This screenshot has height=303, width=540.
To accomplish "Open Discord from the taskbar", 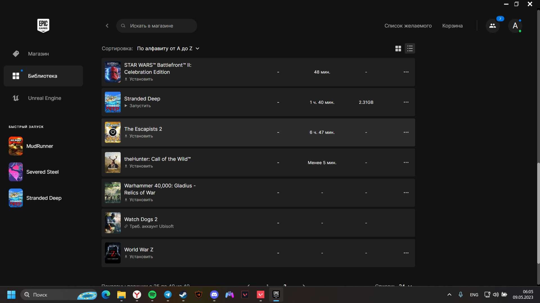I will [214, 295].
